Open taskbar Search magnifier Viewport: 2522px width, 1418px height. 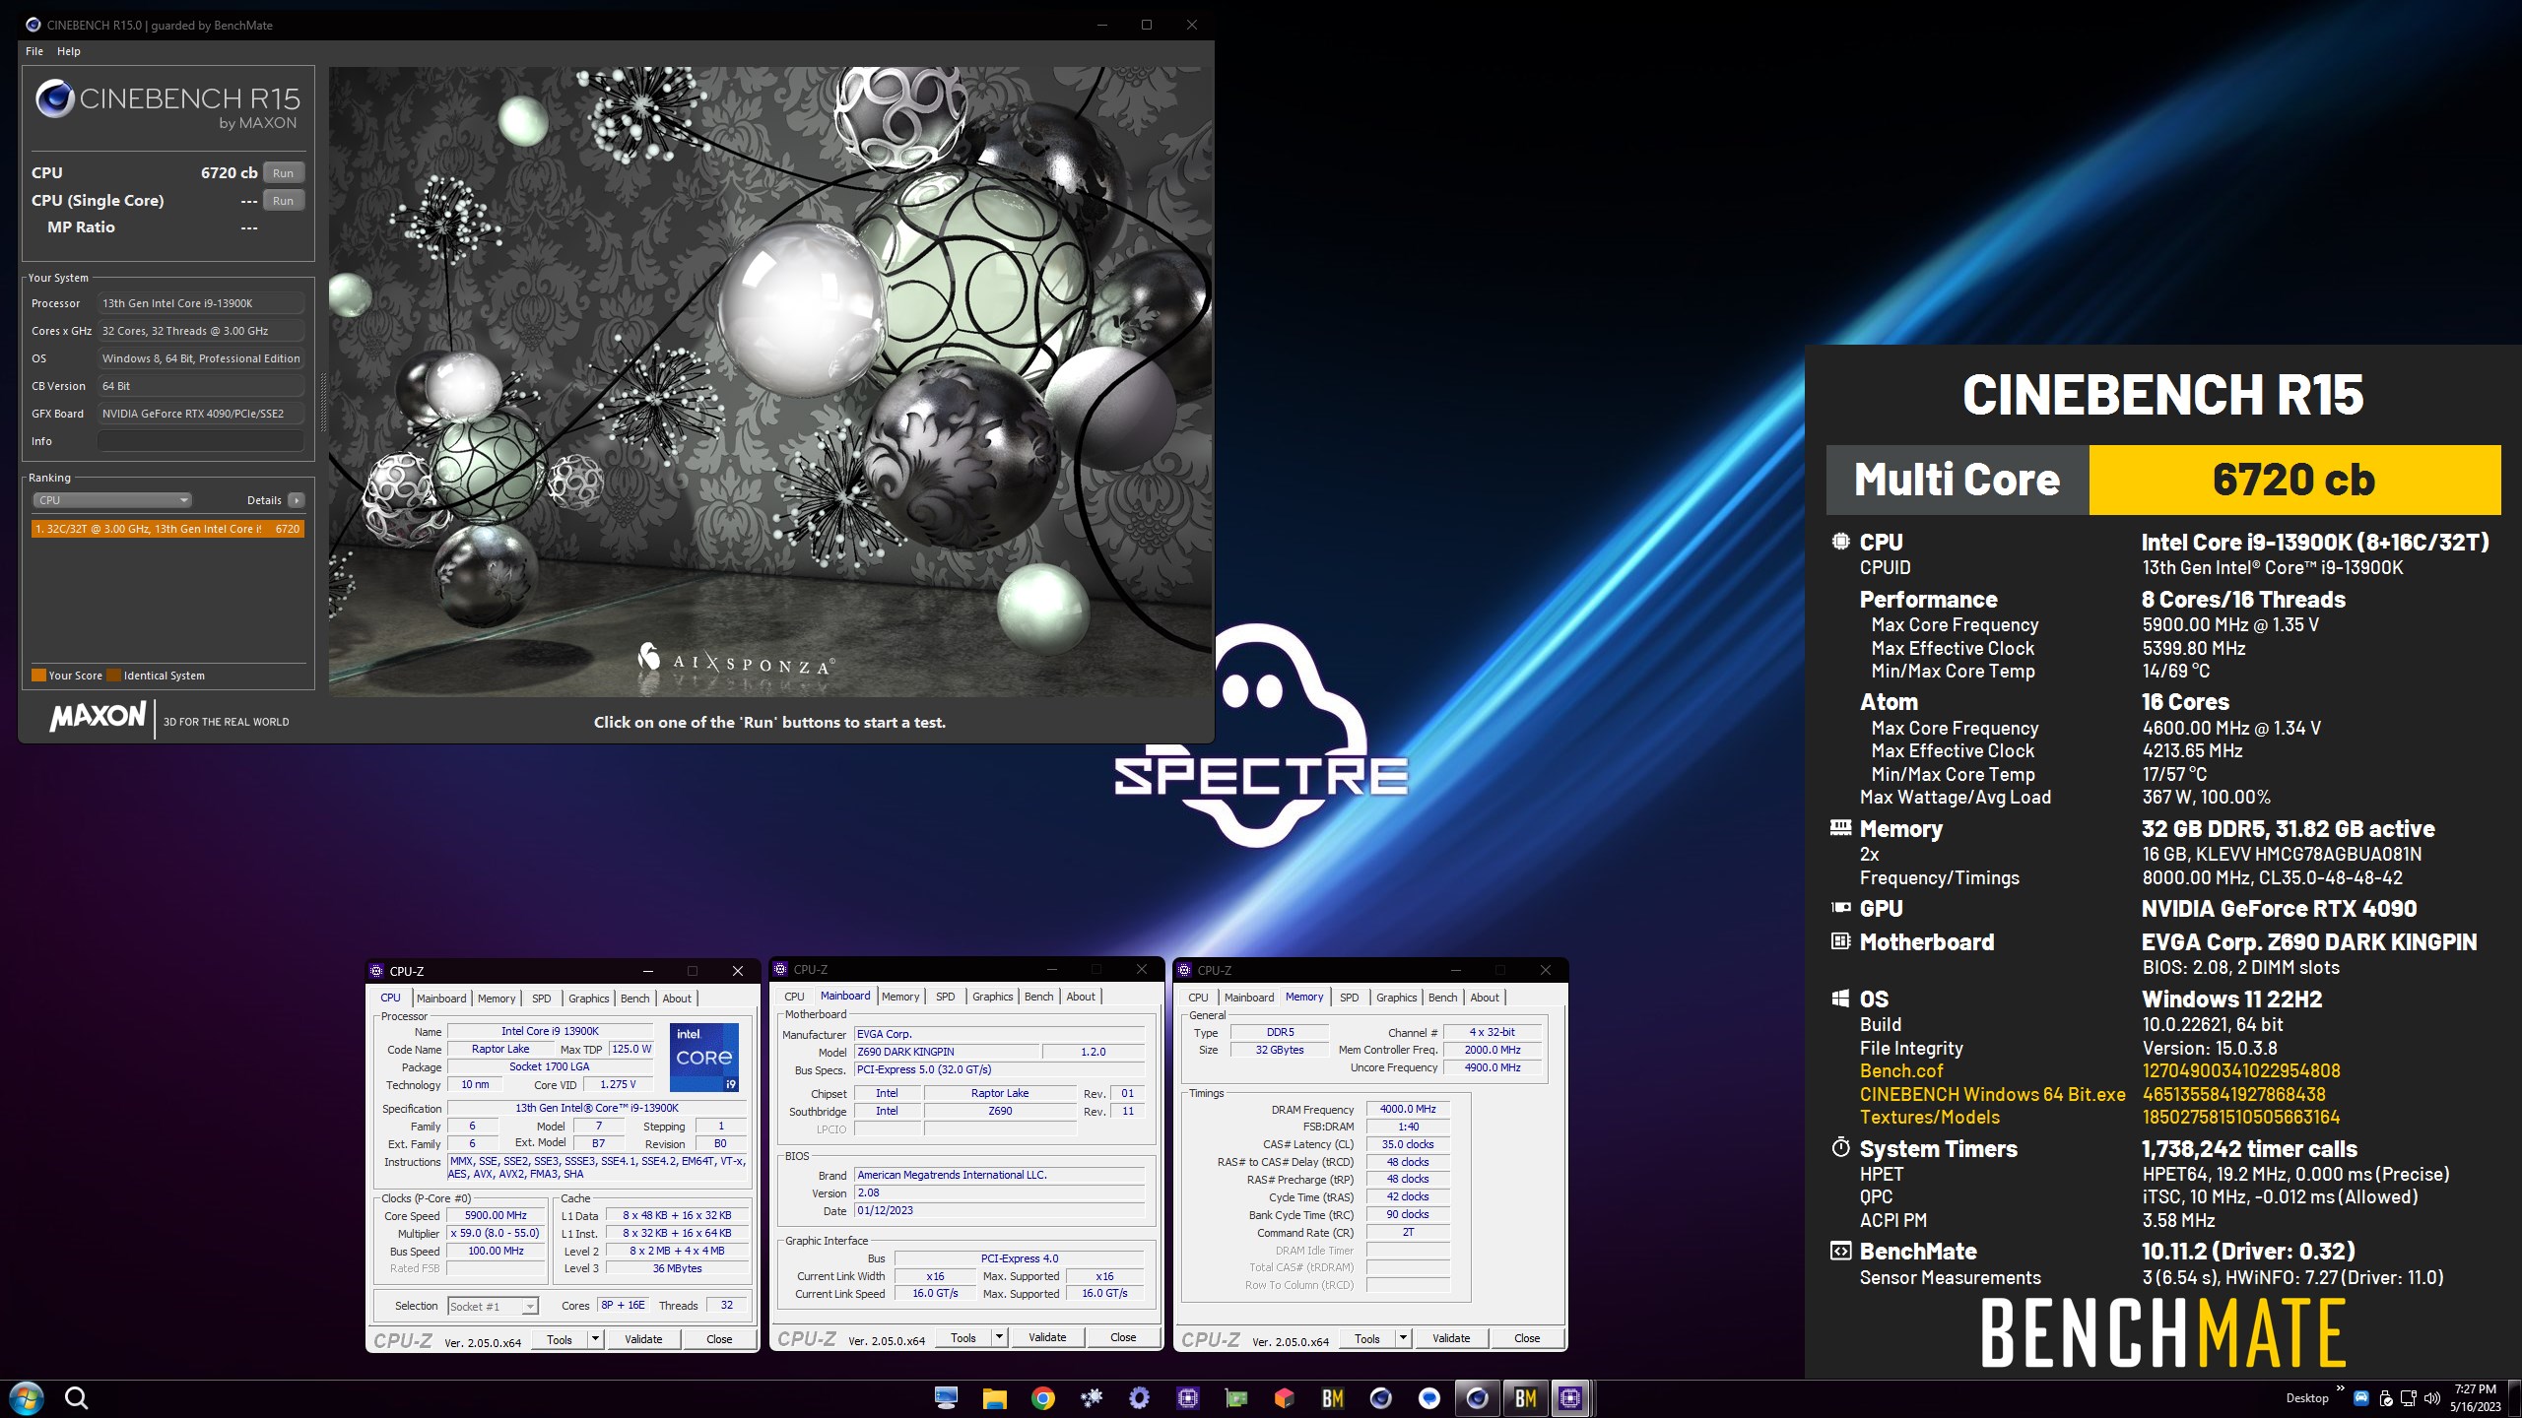(x=76, y=1398)
